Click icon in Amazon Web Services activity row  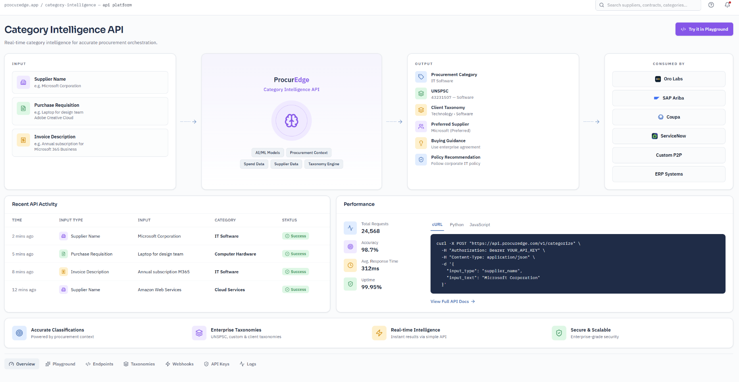tap(64, 289)
